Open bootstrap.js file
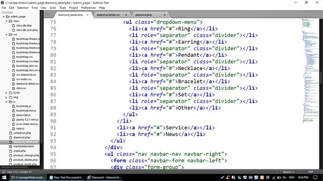323x181 pixels. tap(24, 106)
